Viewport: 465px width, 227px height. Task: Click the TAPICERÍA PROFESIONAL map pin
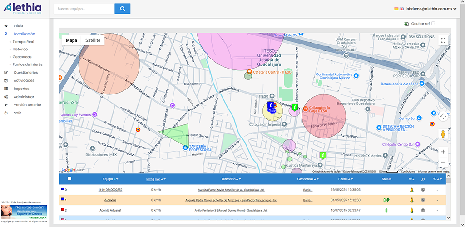click(x=185, y=147)
